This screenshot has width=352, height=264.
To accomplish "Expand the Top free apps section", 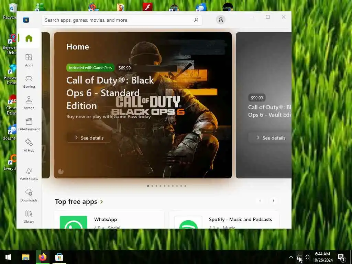I will (79, 201).
